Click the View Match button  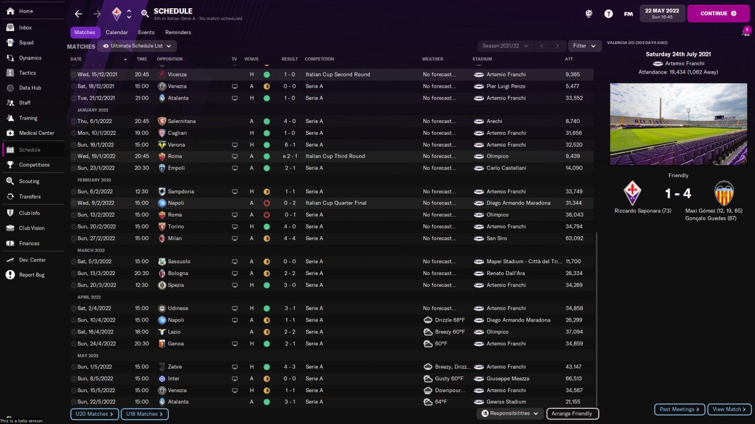coord(730,409)
